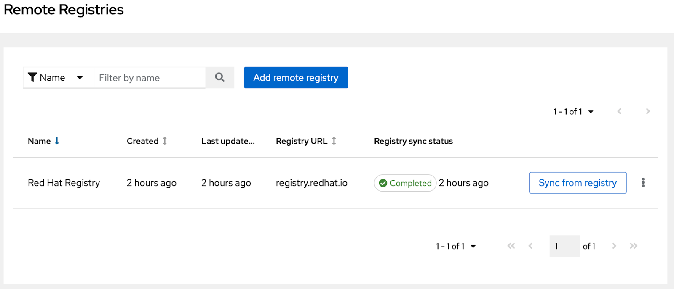Click the magnifying glass search icon
Screen dimensions: 674x289
[x=219, y=77]
